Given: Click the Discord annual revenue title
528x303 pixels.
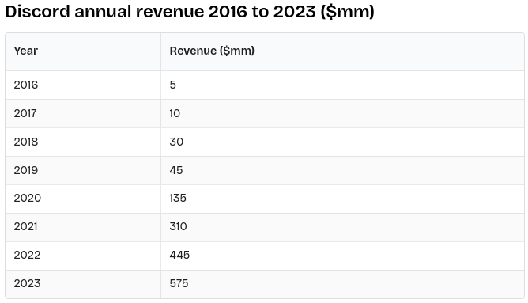Looking at the screenshot, I should click(x=190, y=12).
